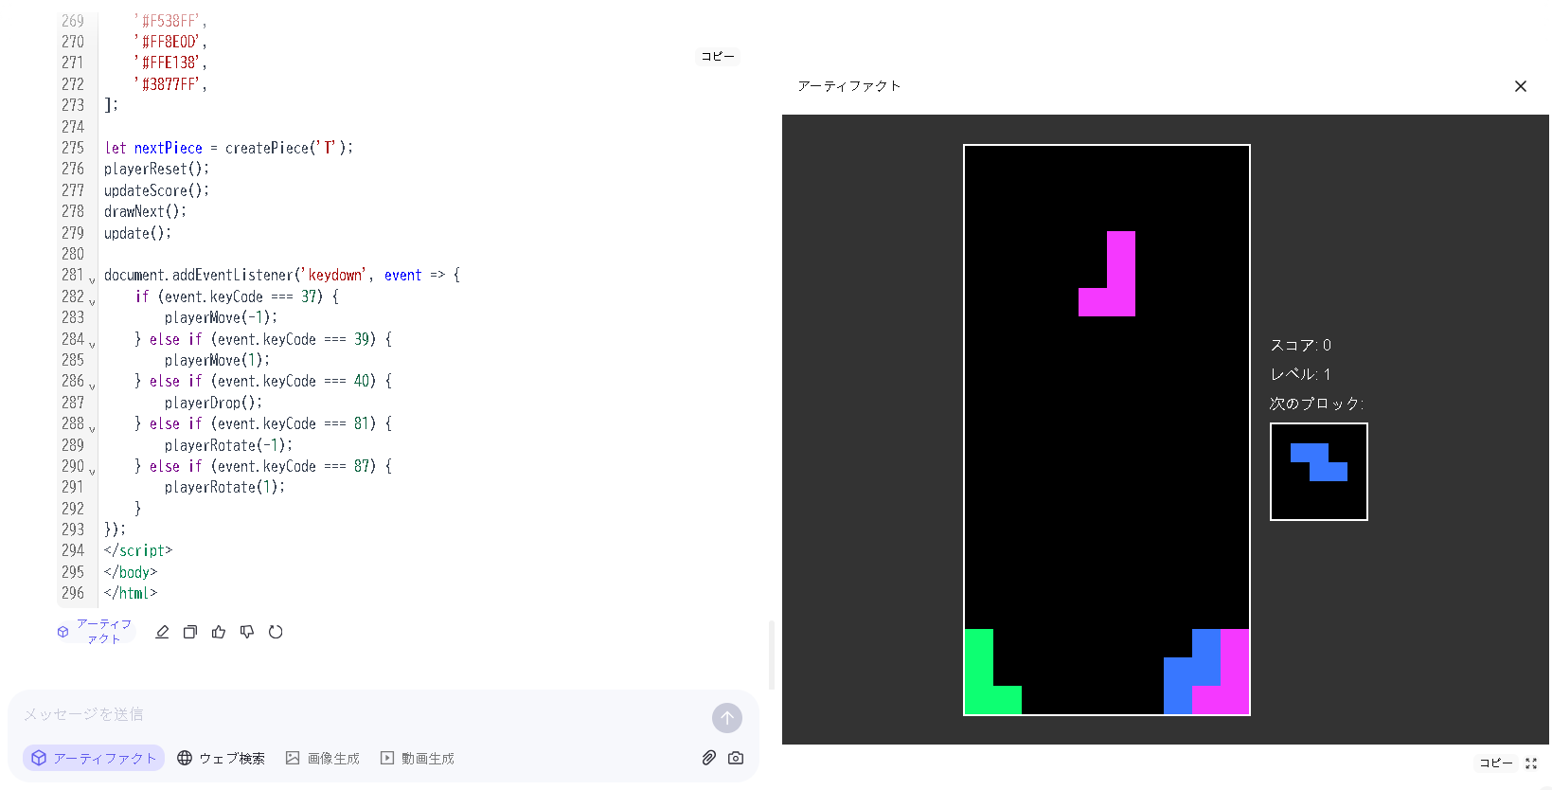Click the スコア: 0 score label

[1301, 345]
